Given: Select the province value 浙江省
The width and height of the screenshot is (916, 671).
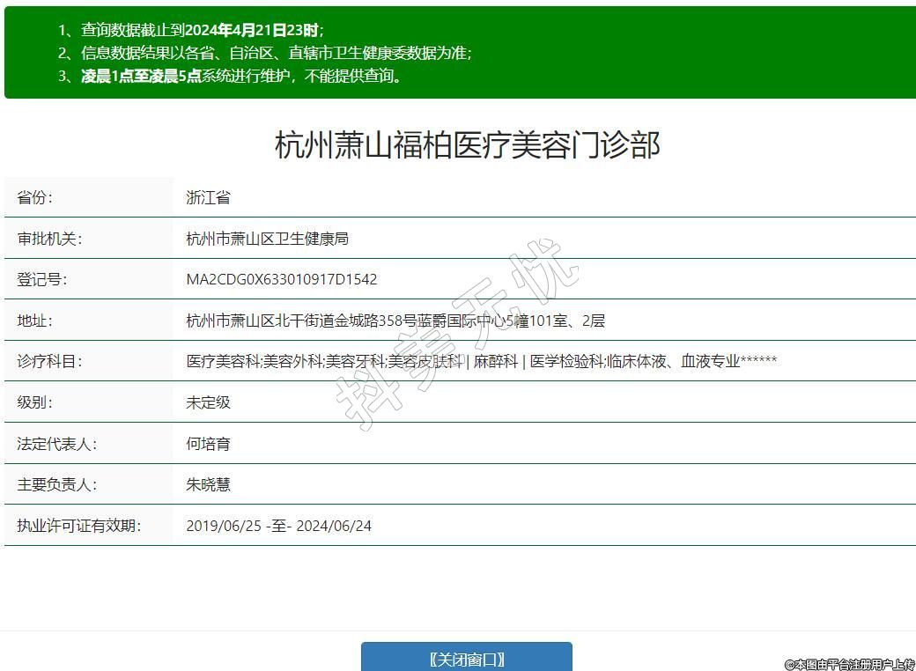Looking at the screenshot, I should tap(208, 197).
